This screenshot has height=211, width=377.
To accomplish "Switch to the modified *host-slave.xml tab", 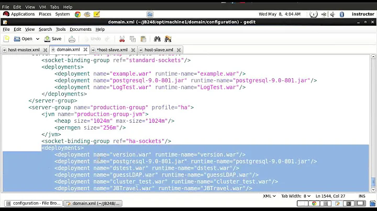I will 112,50.
